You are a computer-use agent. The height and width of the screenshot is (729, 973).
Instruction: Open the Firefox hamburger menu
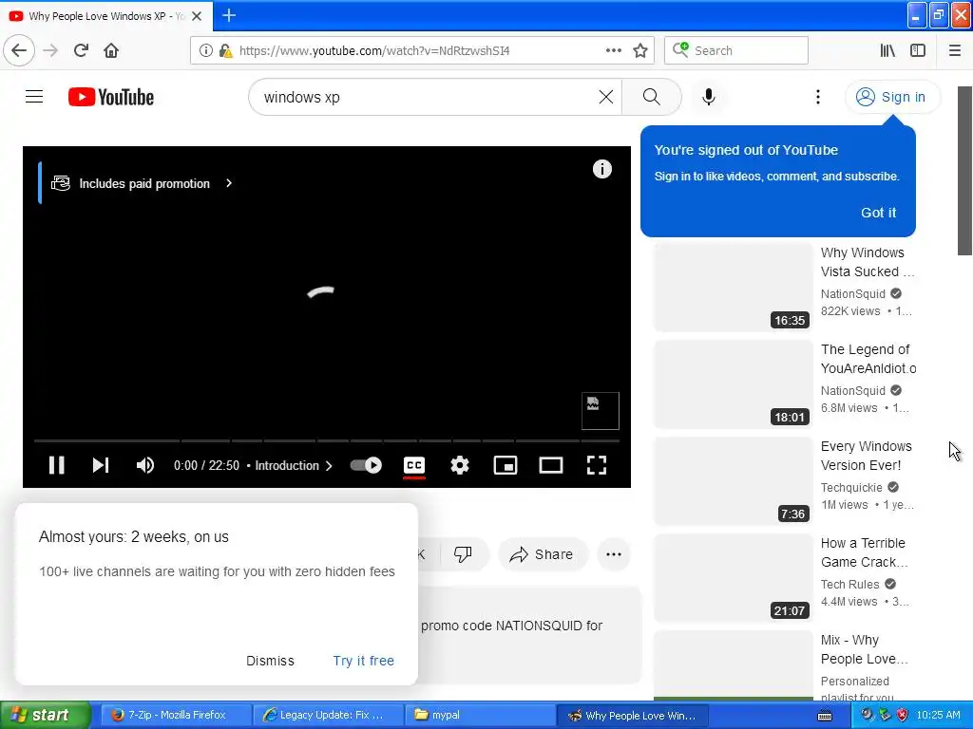[x=955, y=51]
